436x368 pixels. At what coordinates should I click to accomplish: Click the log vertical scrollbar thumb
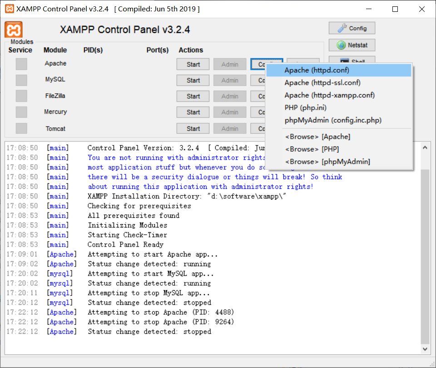(x=425, y=256)
